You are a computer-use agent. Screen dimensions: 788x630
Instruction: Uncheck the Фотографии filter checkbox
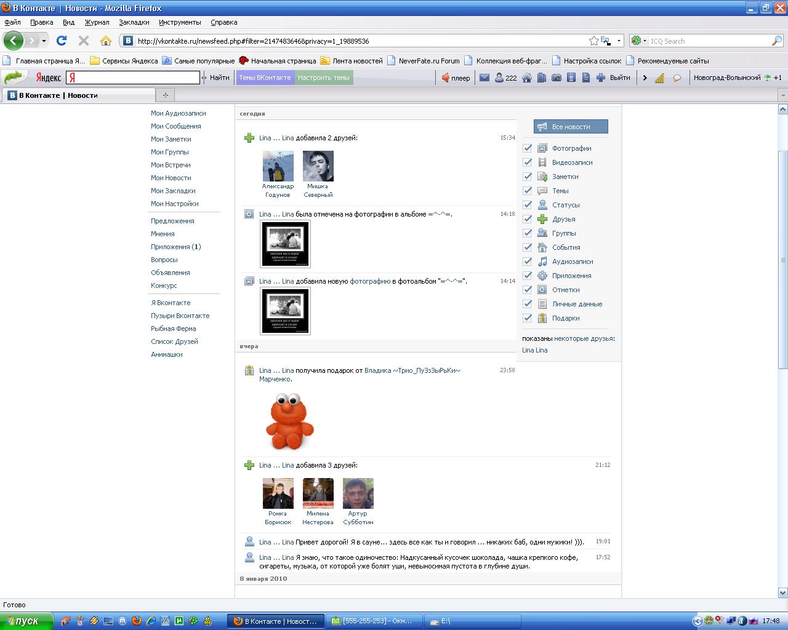click(x=527, y=148)
